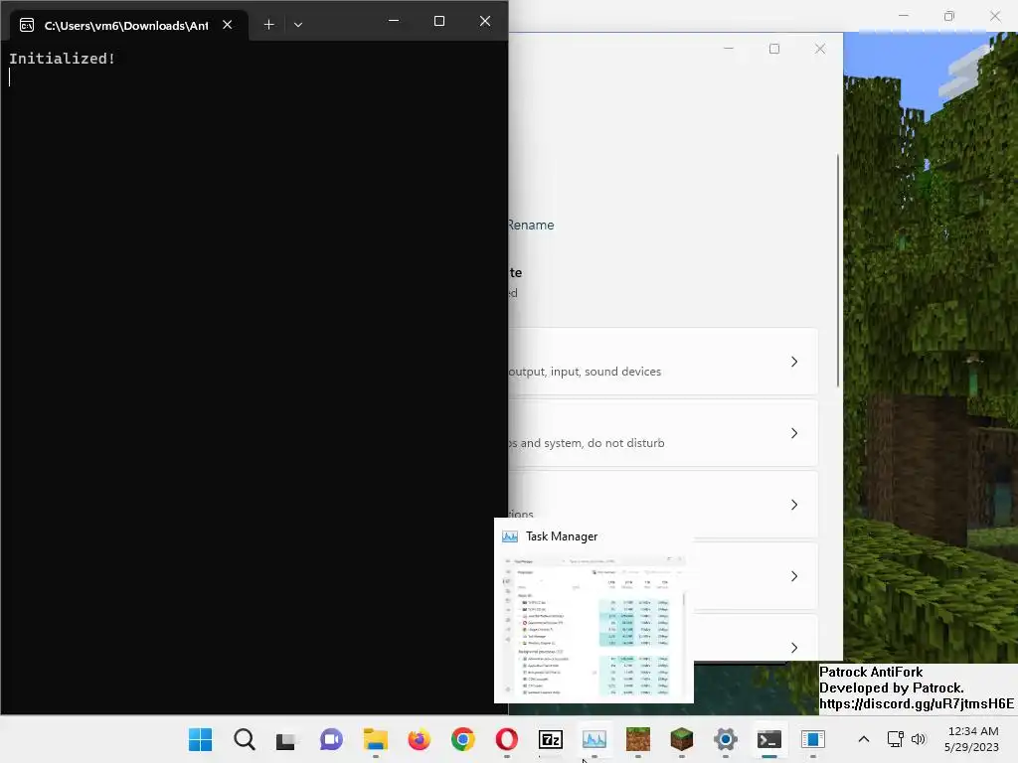Click the Patrock AntiFork discord link text

click(x=916, y=704)
